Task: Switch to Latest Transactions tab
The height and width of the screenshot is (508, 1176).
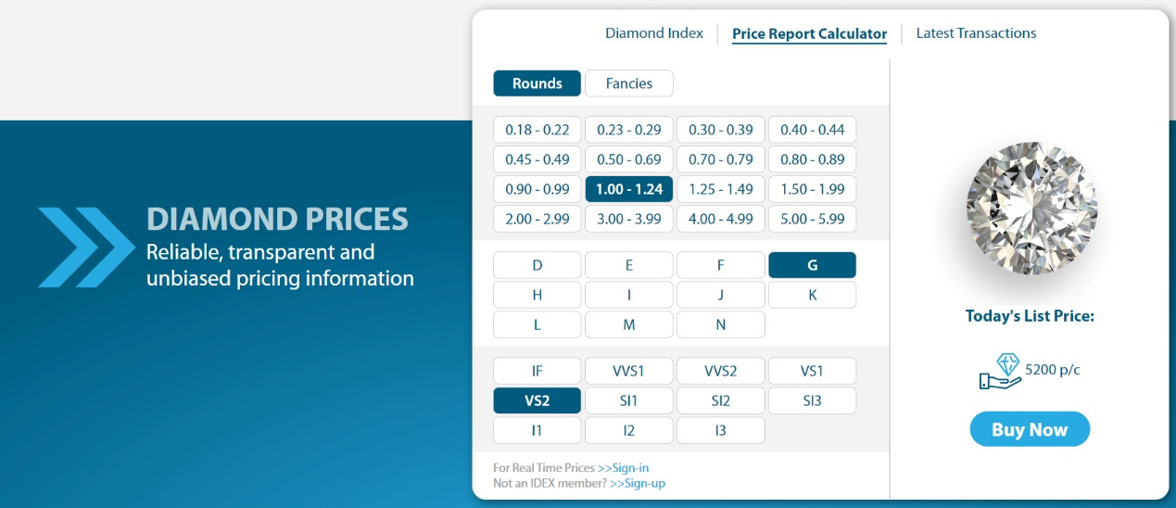Action: [976, 33]
